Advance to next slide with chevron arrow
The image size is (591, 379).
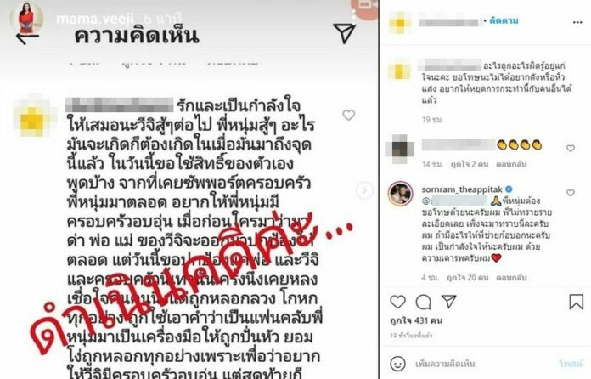click(x=364, y=190)
